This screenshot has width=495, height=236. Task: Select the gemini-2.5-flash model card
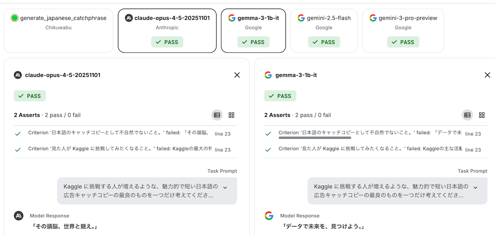point(324,31)
